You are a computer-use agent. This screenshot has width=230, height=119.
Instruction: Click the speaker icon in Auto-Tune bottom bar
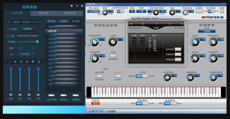[x=97, y=111]
